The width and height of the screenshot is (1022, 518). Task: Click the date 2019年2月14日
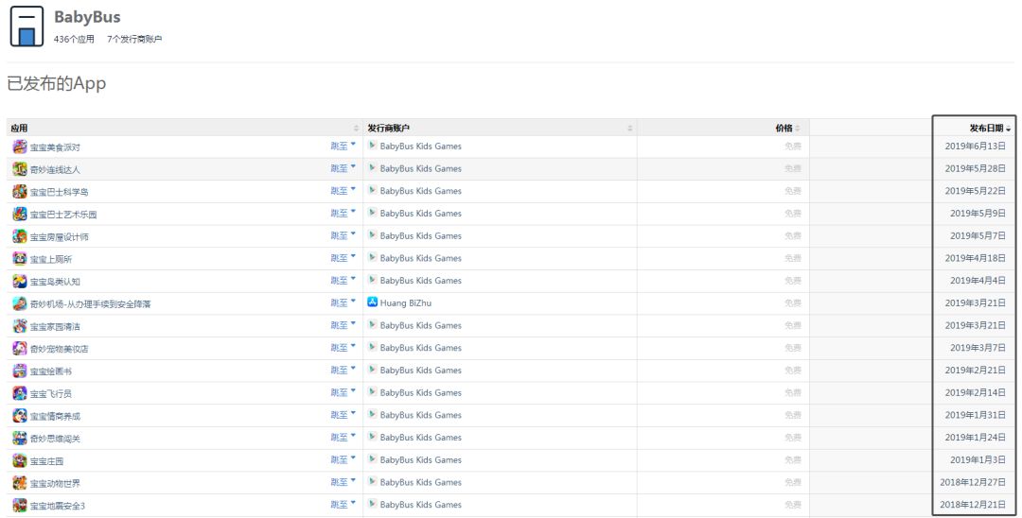(975, 392)
